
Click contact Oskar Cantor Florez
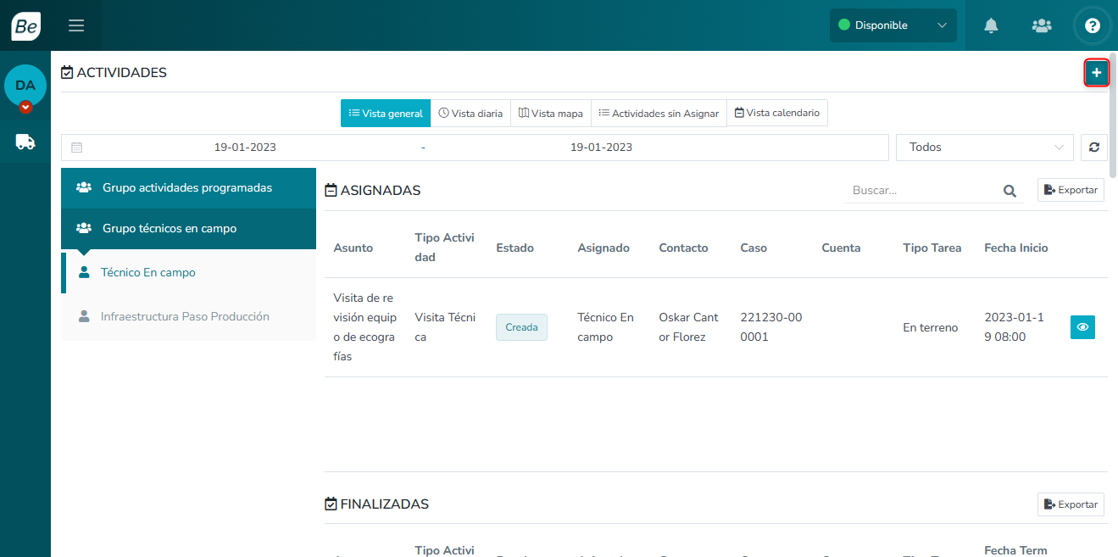(688, 327)
